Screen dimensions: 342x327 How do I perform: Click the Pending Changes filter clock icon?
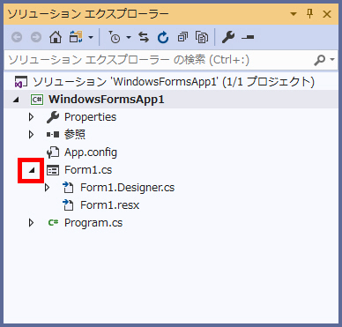pyautogui.click(x=114, y=37)
